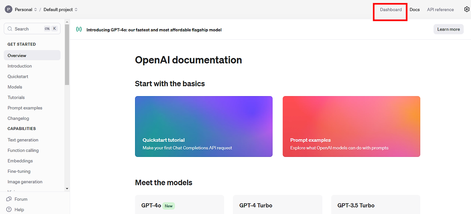Open the settings gear icon
Screen dimensions: 471x214
click(x=467, y=10)
